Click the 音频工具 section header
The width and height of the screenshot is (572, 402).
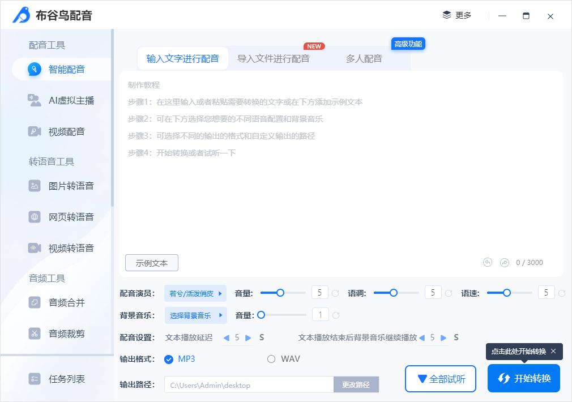(x=46, y=279)
